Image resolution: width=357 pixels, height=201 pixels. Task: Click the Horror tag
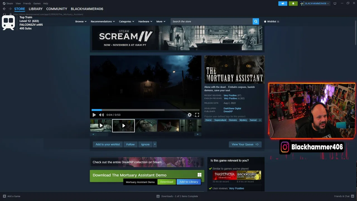(x=209, y=120)
